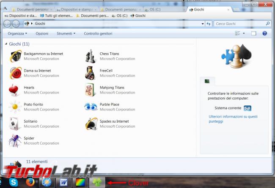Open Firefox from the taskbar
The height and width of the screenshot is (188, 275).
pos(30,182)
